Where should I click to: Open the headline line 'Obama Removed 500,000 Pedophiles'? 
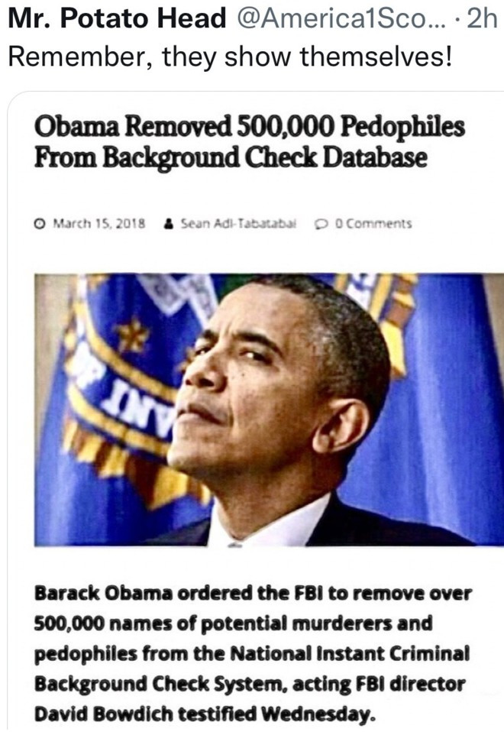click(x=250, y=127)
